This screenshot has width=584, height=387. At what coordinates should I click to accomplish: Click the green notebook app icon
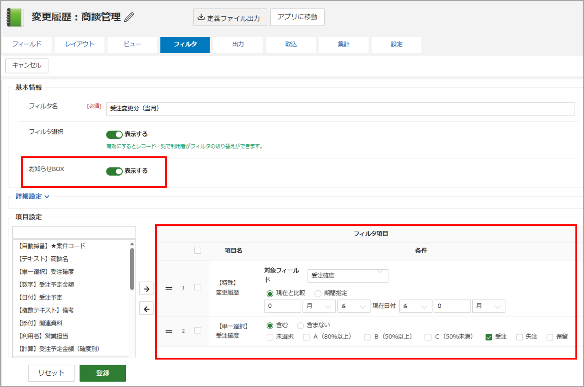pyautogui.click(x=15, y=17)
